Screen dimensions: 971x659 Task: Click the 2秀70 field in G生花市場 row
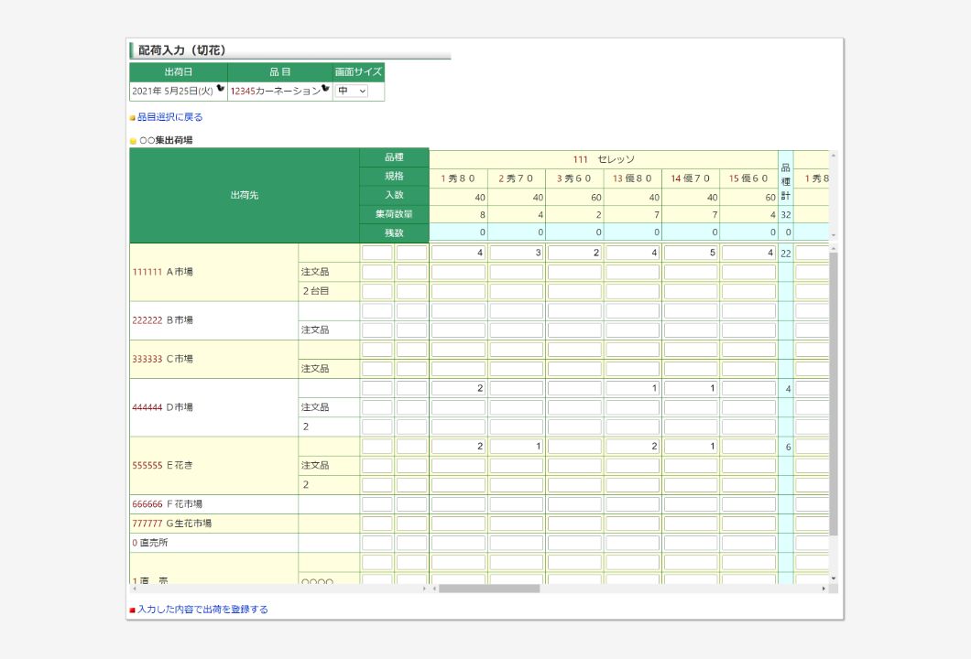click(517, 524)
